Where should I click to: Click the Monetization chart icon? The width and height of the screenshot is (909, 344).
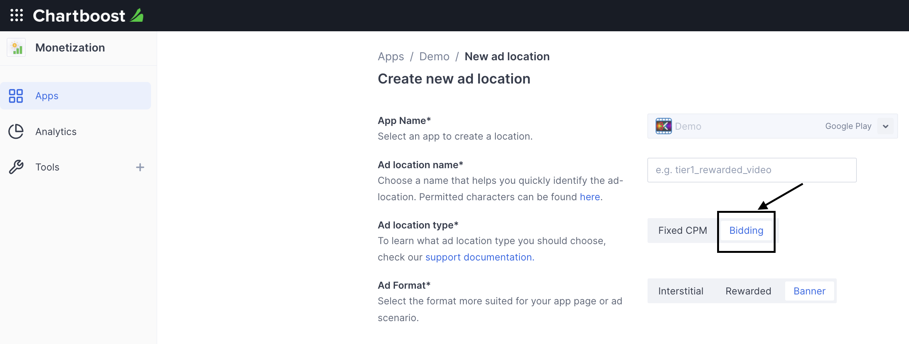[x=16, y=48]
